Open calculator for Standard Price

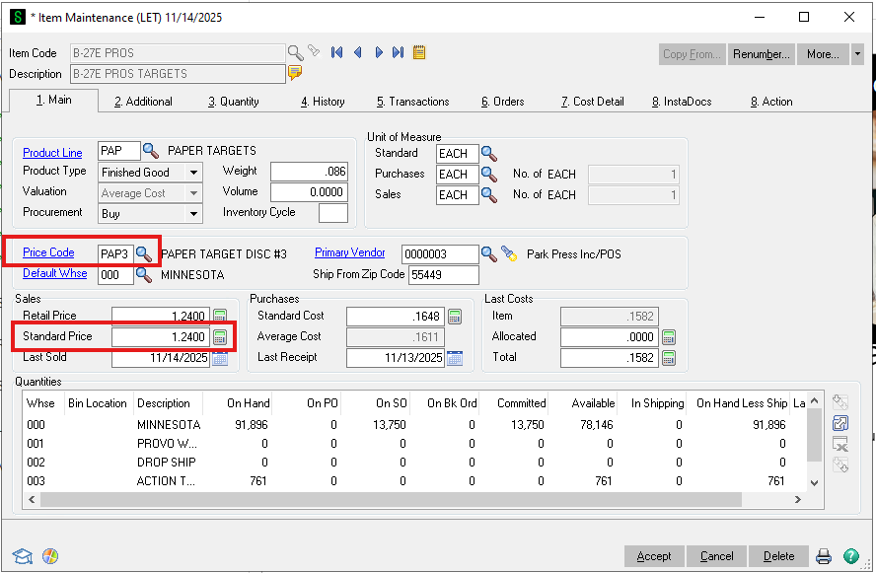click(x=220, y=337)
